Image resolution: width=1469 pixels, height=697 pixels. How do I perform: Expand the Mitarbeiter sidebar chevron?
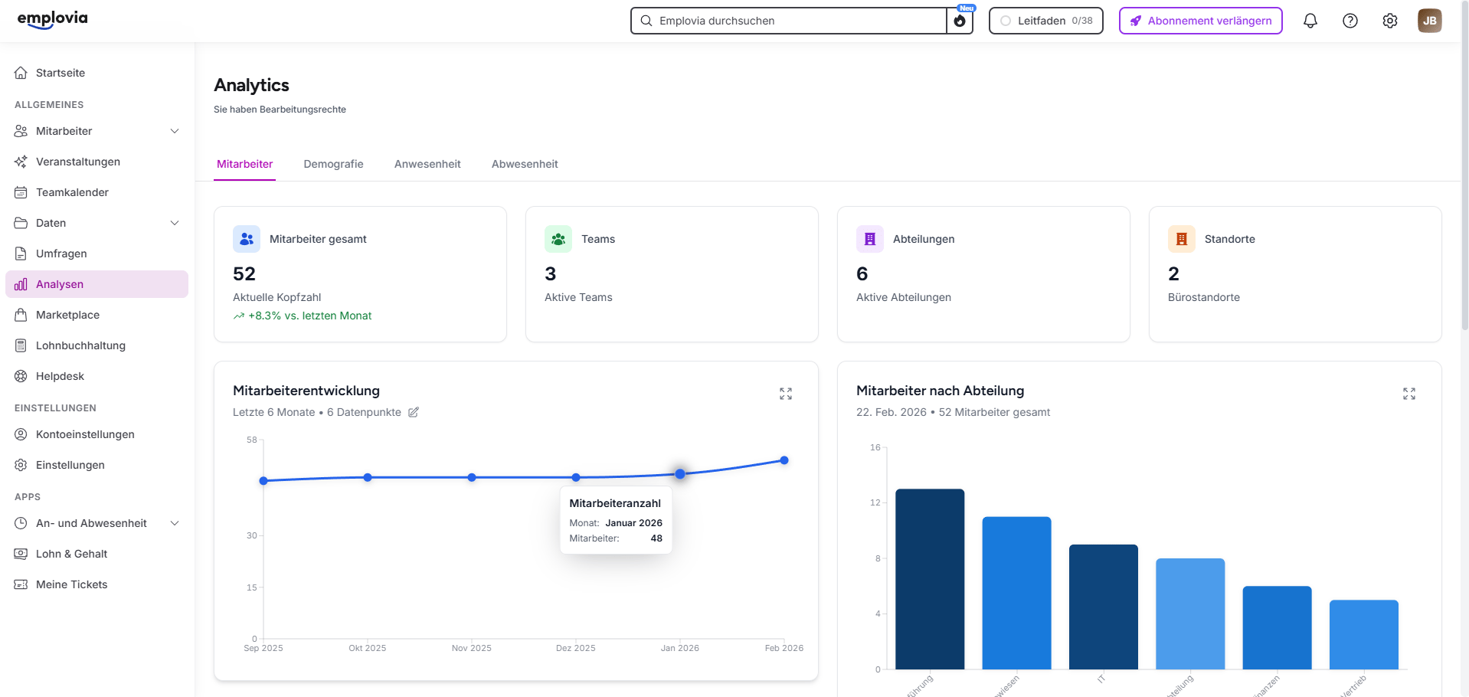tap(175, 131)
